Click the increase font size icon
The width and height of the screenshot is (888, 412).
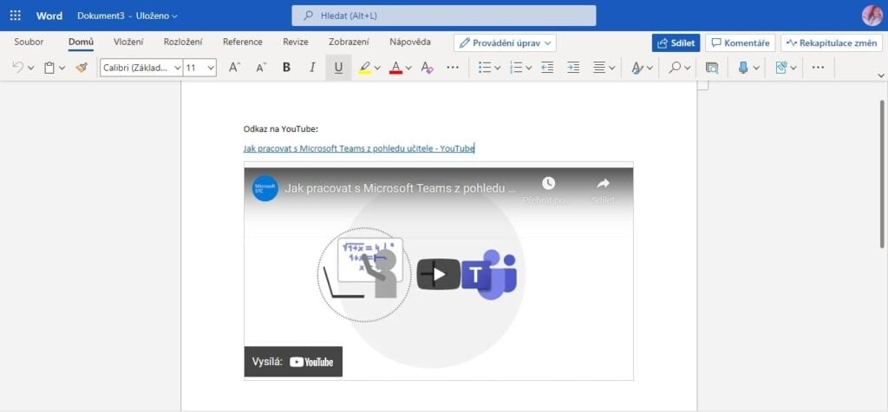click(x=234, y=68)
